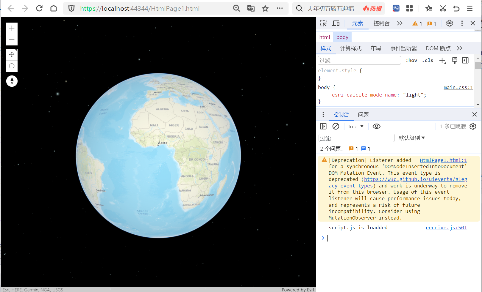The image size is (482, 292).
Task: Click the Powered by Esri link
Action: 298,289
